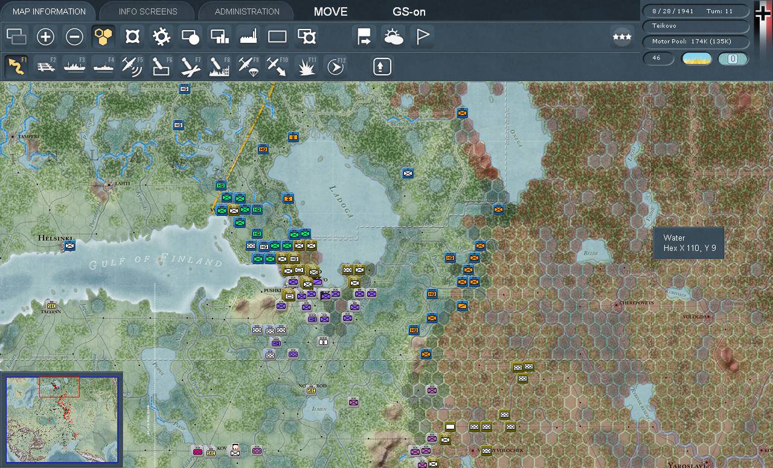Viewport: 773px width, 468px height.
Task: Click the MOVE mode label
Action: coord(331,11)
